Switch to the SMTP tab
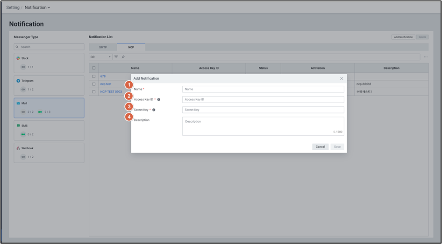Image resolution: width=442 pixels, height=244 pixels. tap(103, 47)
